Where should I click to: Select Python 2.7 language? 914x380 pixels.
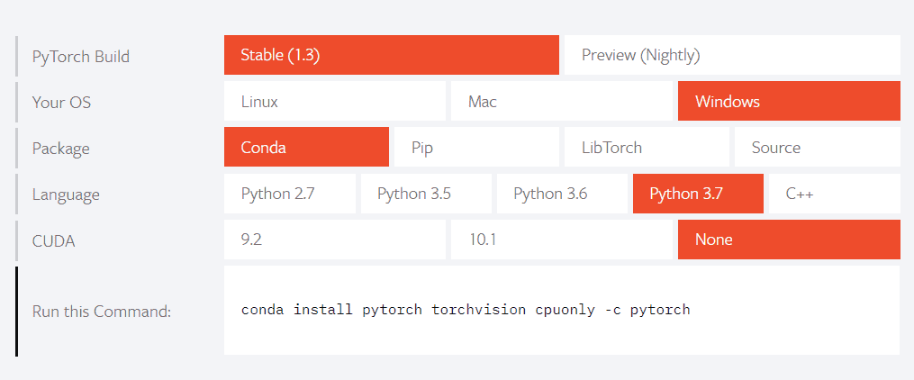(x=290, y=194)
